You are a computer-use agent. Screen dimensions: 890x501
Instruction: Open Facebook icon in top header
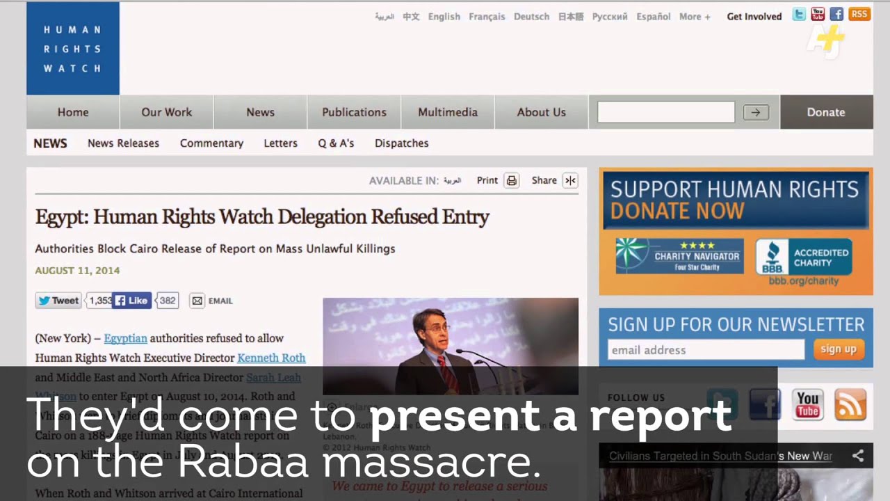click(837, 14)
